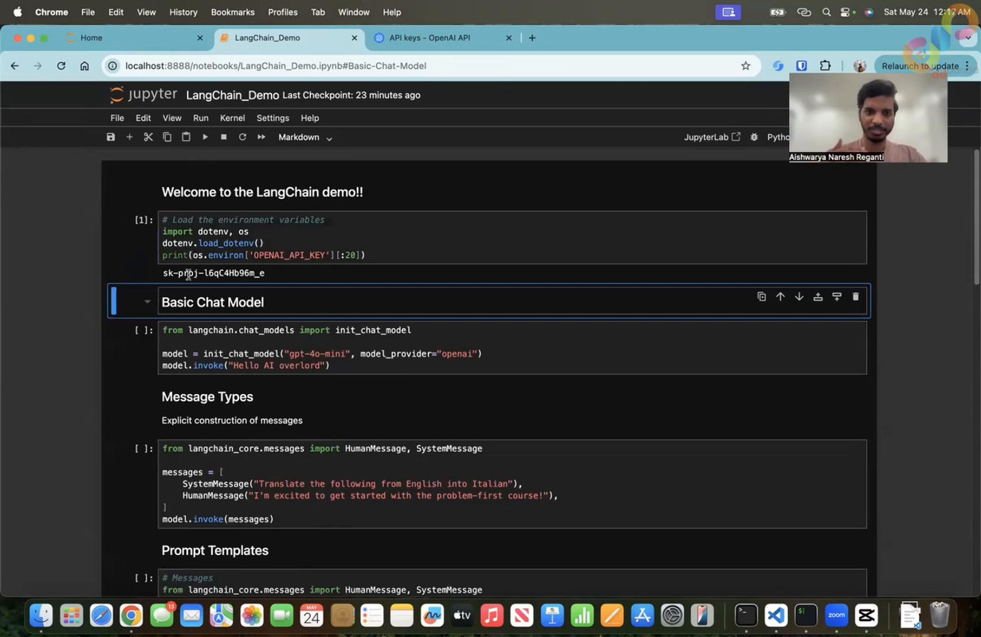The width and height of the screenshot is (981, 637).
Task: Interrupt the kernel with stop icon
Action: [224, 137]
